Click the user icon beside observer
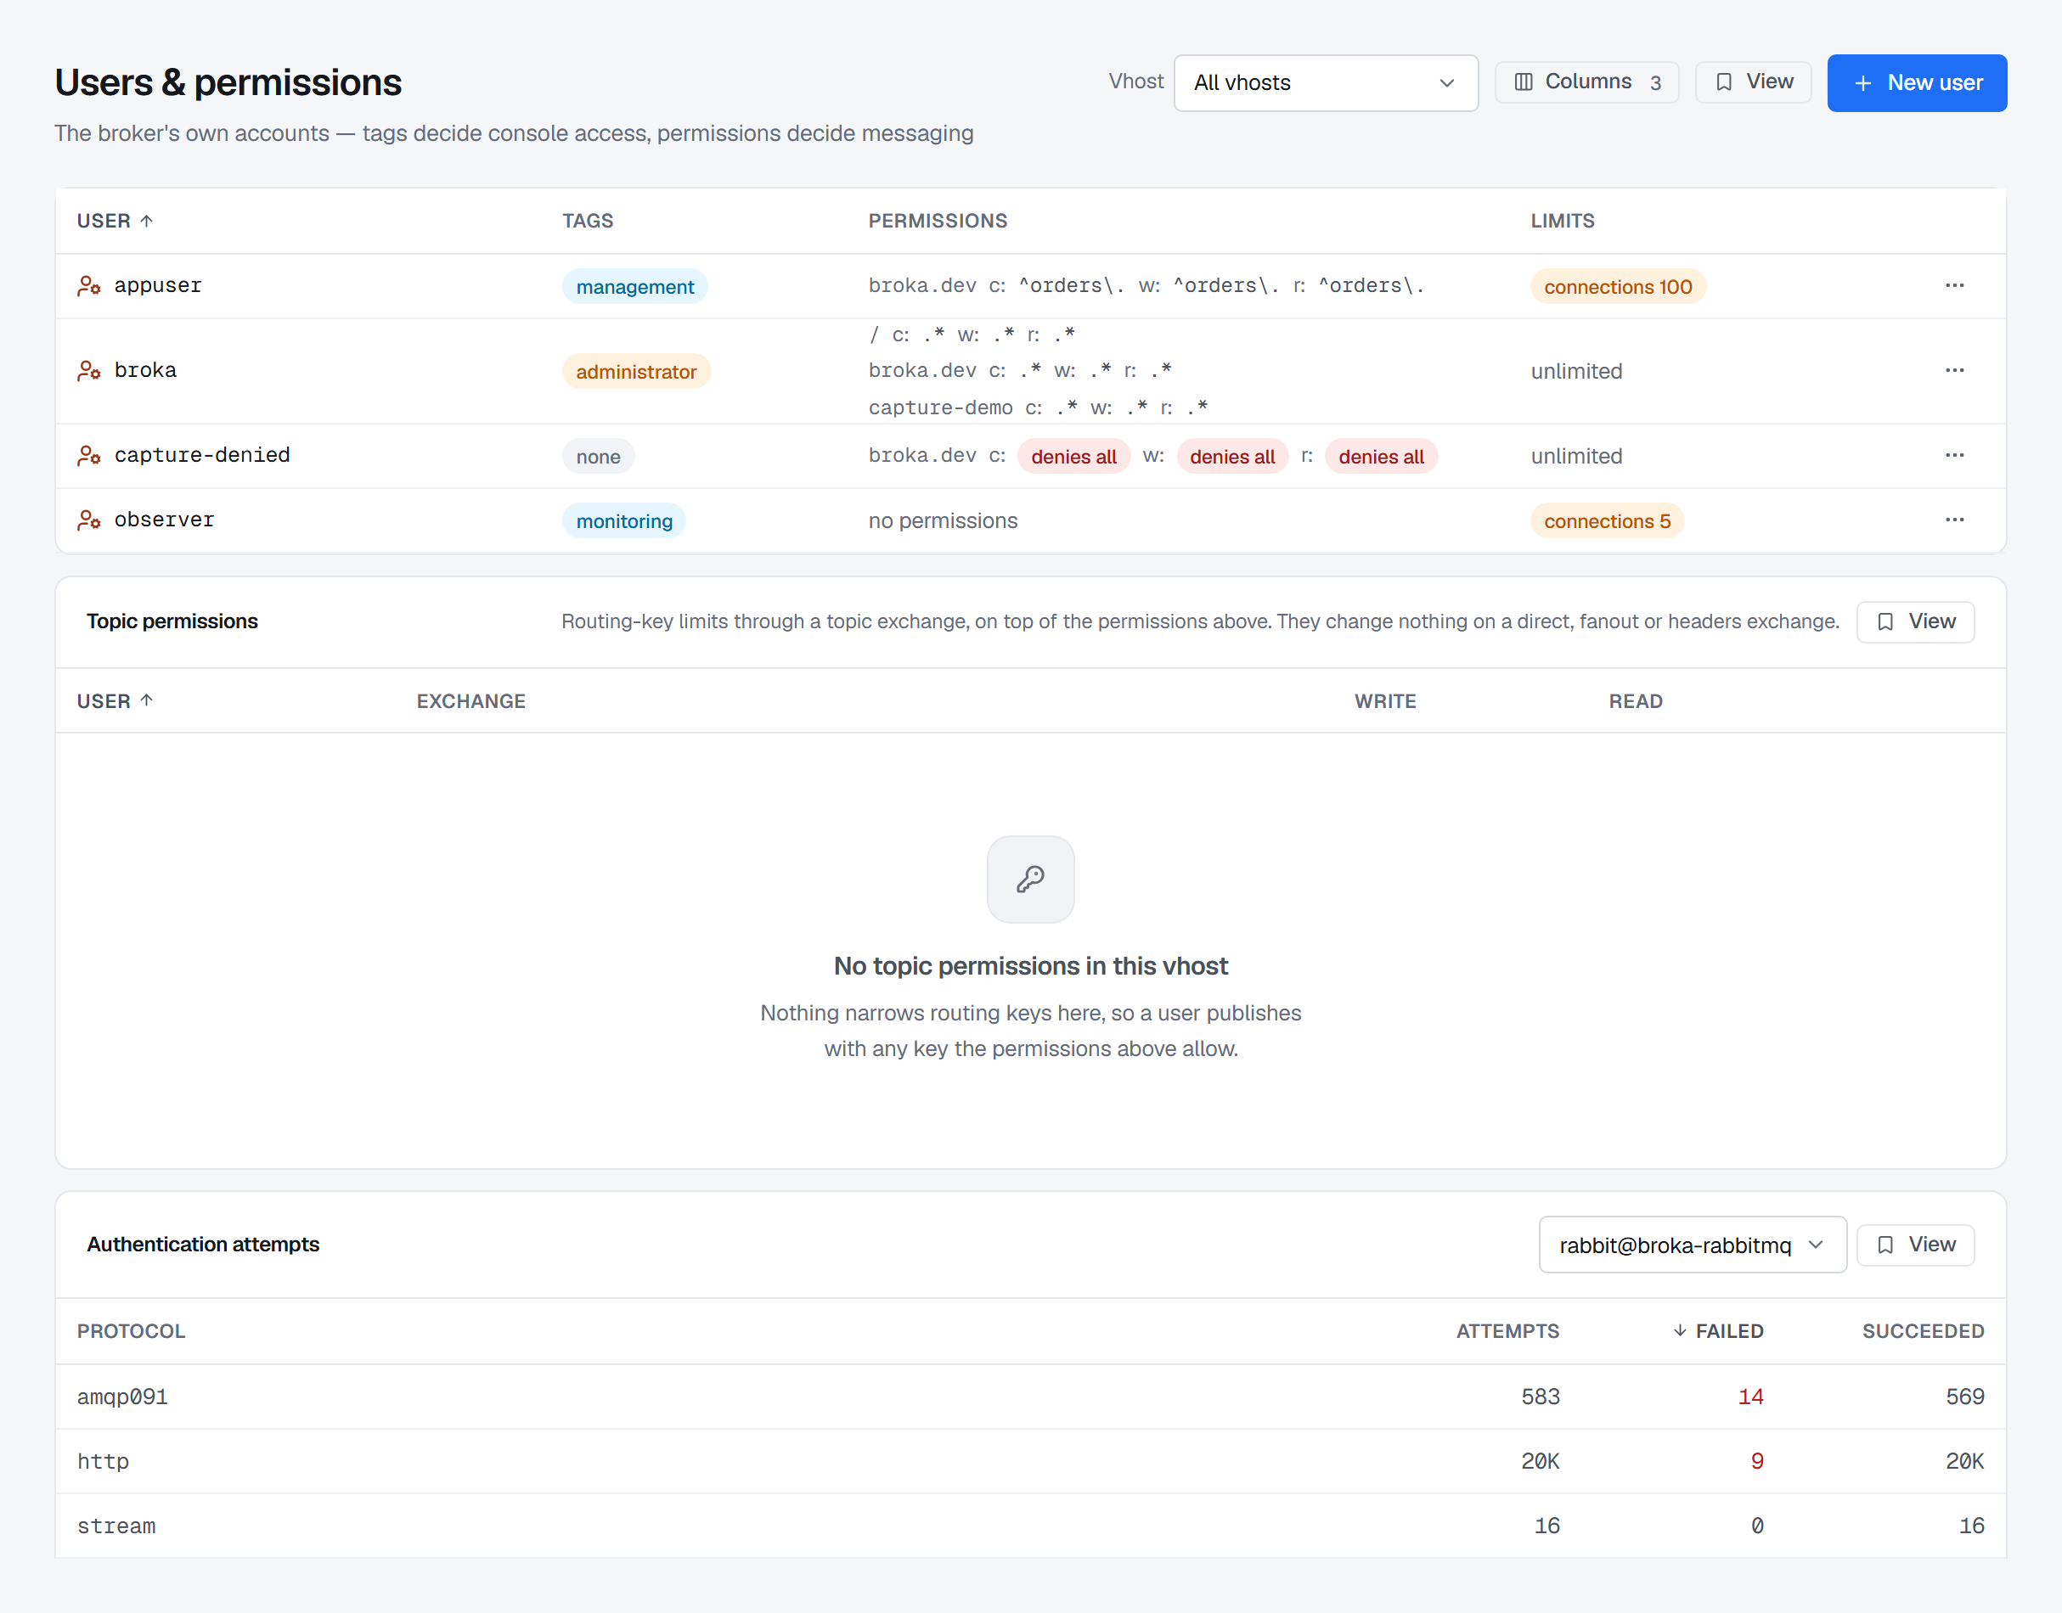 [89, 520]
